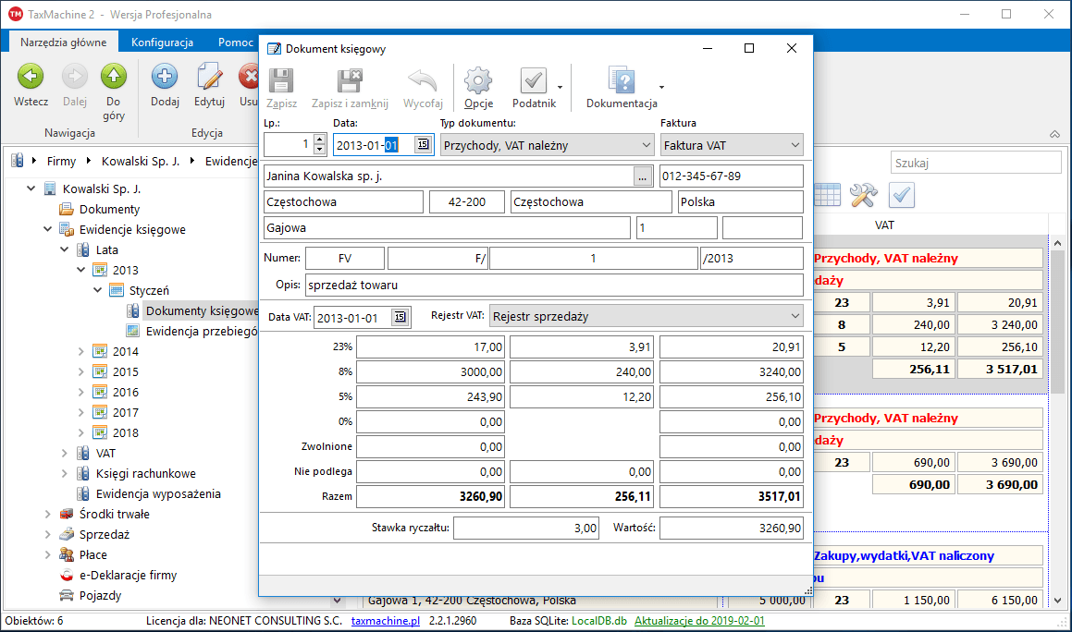Open the Pomoc ribbon tab
1072x632 pixels.
236,43
